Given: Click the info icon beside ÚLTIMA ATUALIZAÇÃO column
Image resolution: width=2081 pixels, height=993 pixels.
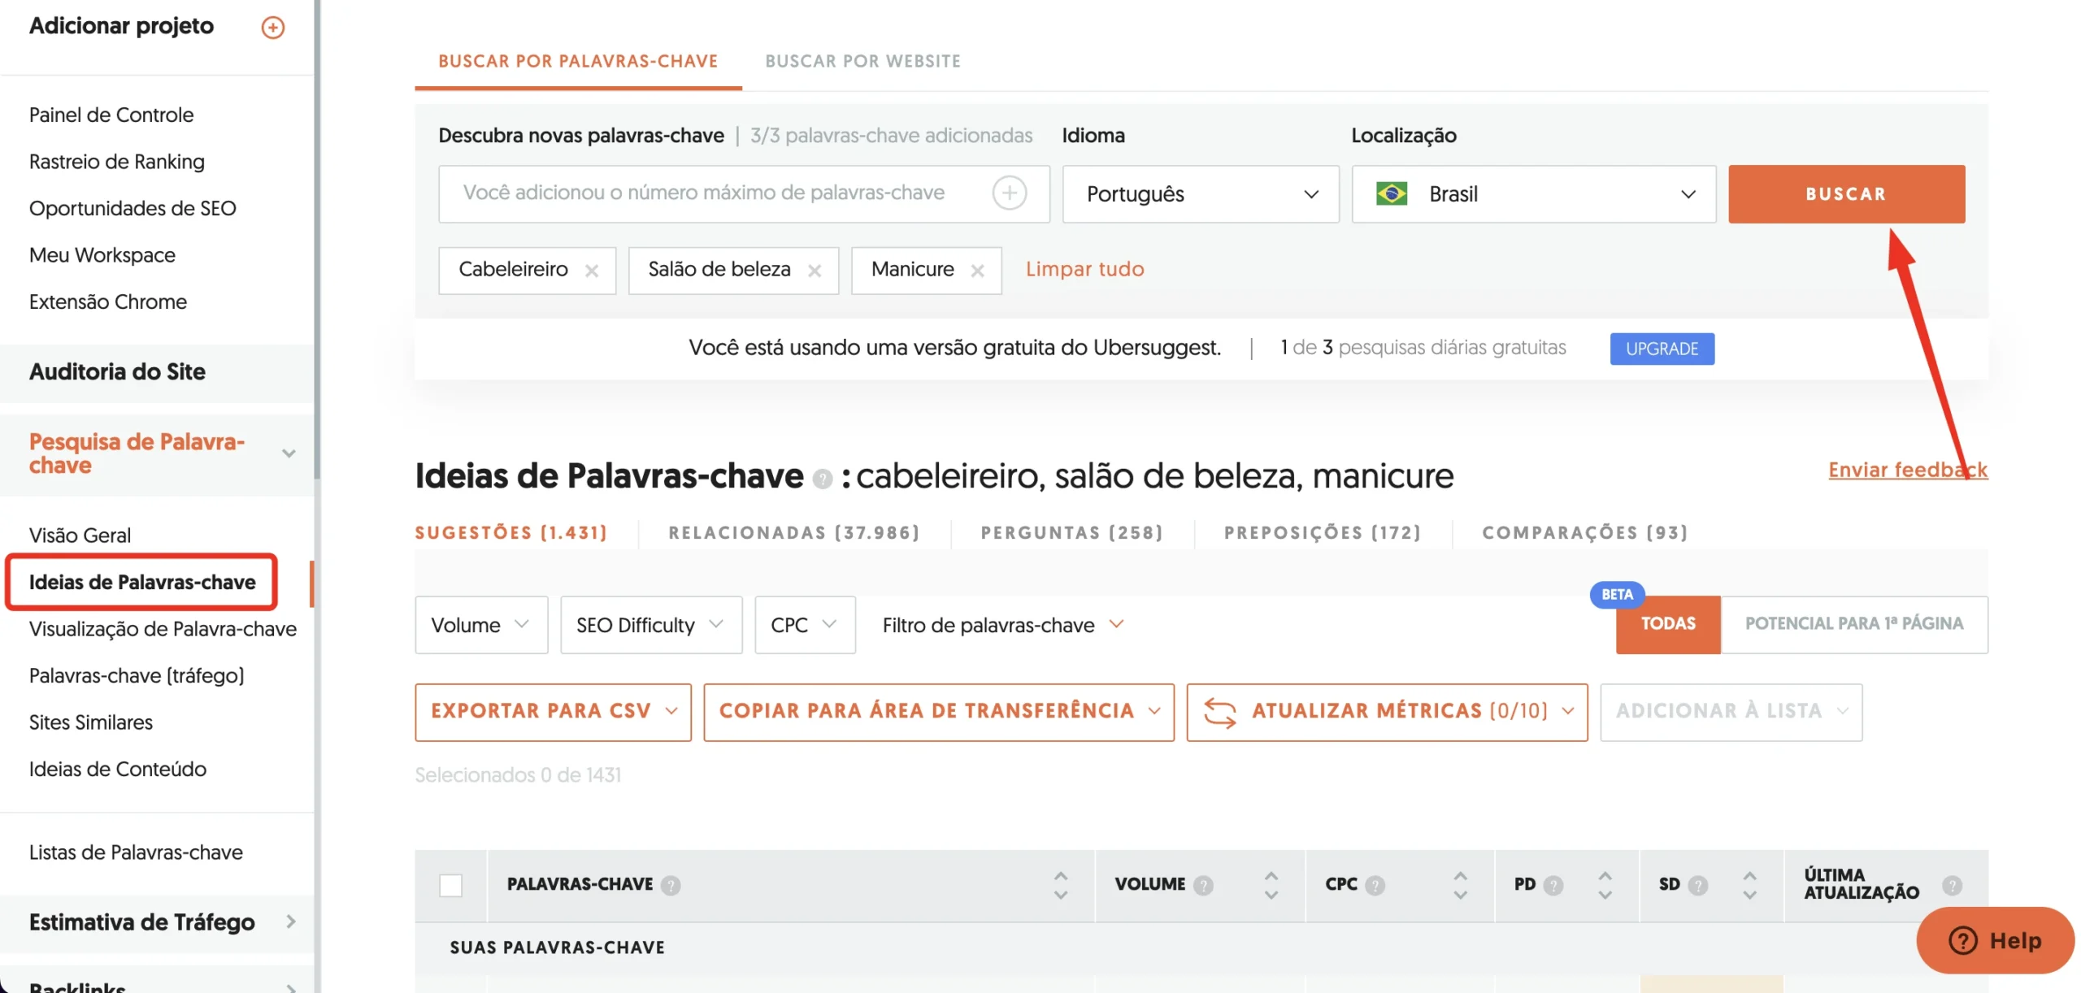Looking at the screenshot, I should point(1951,885).
